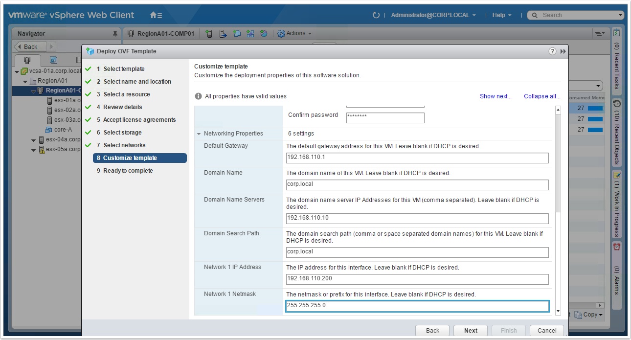
Task: Click the Domain Name Servers input field
Action: (x=417, y=218)
